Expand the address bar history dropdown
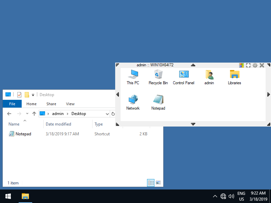Viewport: 271px width, 203px height. pyautogui.click(x=107, y=114)
